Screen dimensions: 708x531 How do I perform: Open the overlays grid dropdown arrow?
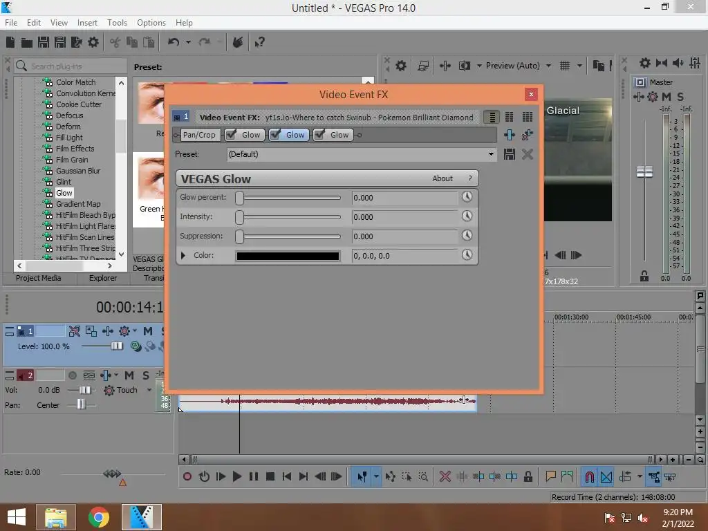point(579,66)
